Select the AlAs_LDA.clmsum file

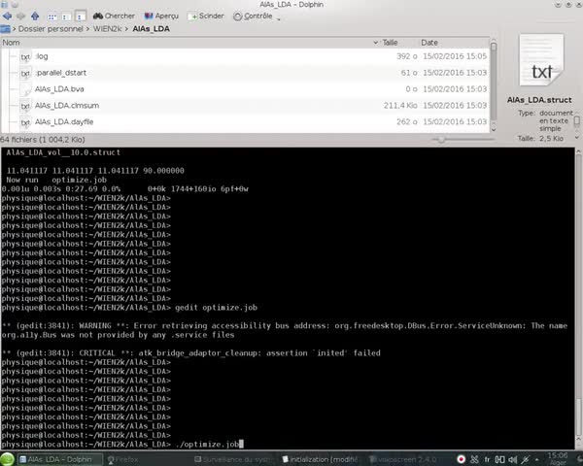click(67, 106)
